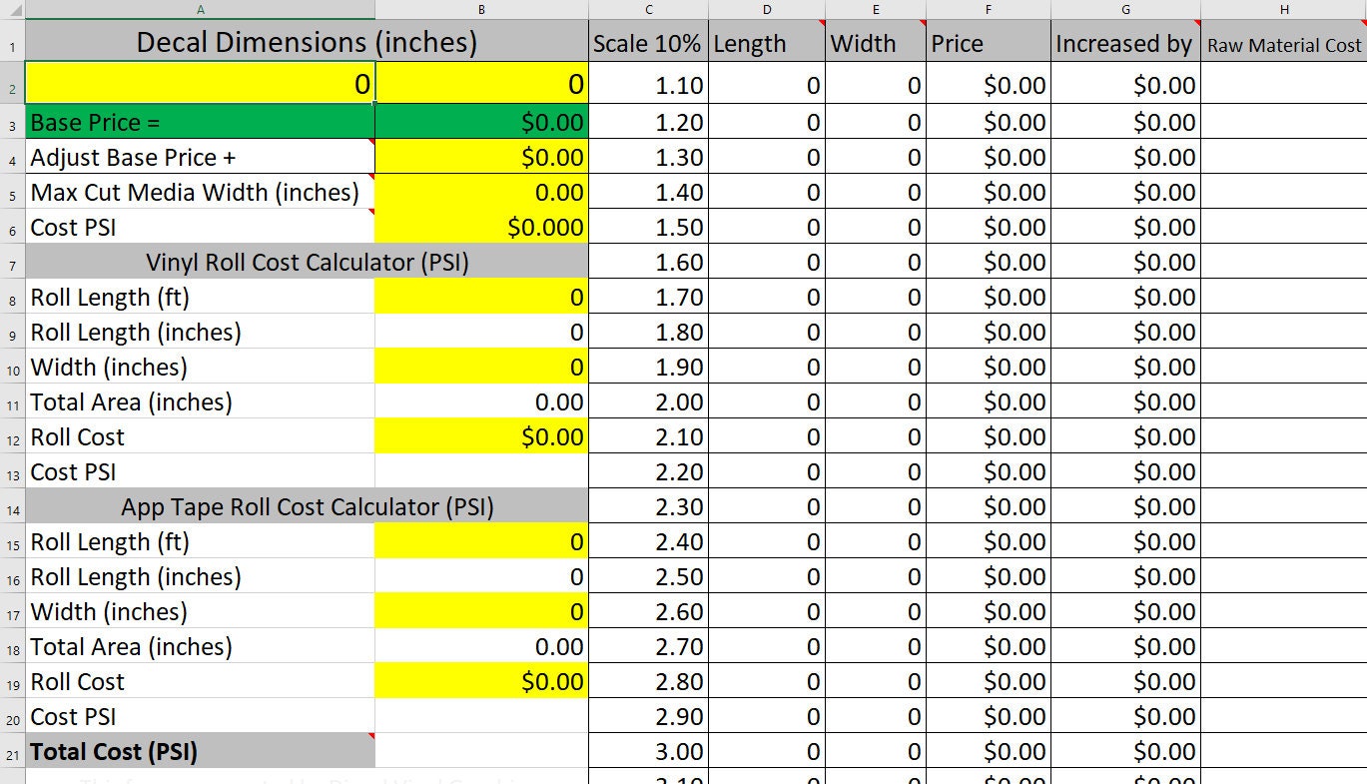Select the Increased by column header cell

click(1124, 43)
